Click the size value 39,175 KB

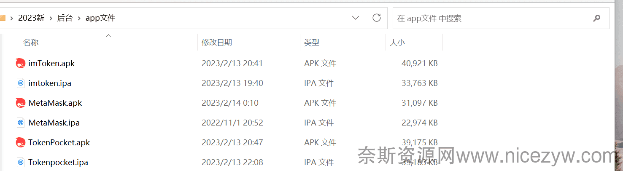tap(420, 143)
